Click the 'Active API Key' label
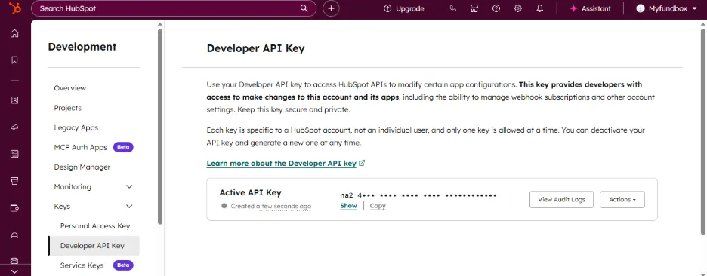This screenshot has height=276, width=707. [x=250, y=193]
